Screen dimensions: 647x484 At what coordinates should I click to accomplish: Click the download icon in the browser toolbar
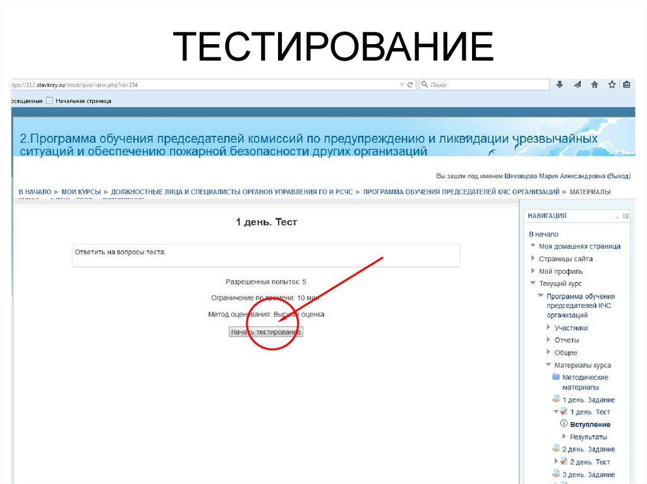click(560, 84)
